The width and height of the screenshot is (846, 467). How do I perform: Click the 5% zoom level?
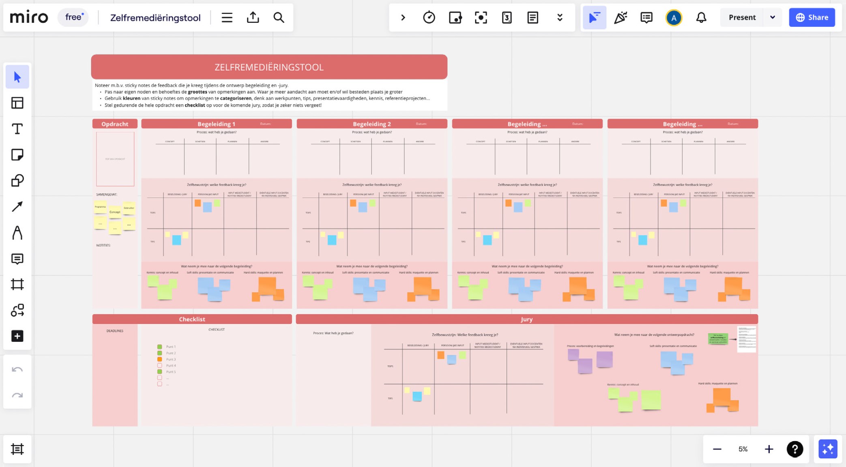(x=743, y=449)
